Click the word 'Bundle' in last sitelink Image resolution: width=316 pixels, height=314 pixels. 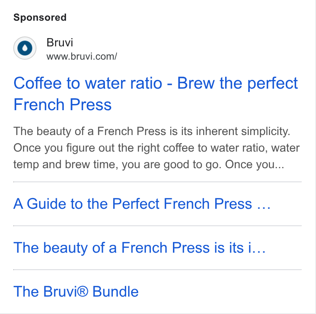click(x=115, y=292)
